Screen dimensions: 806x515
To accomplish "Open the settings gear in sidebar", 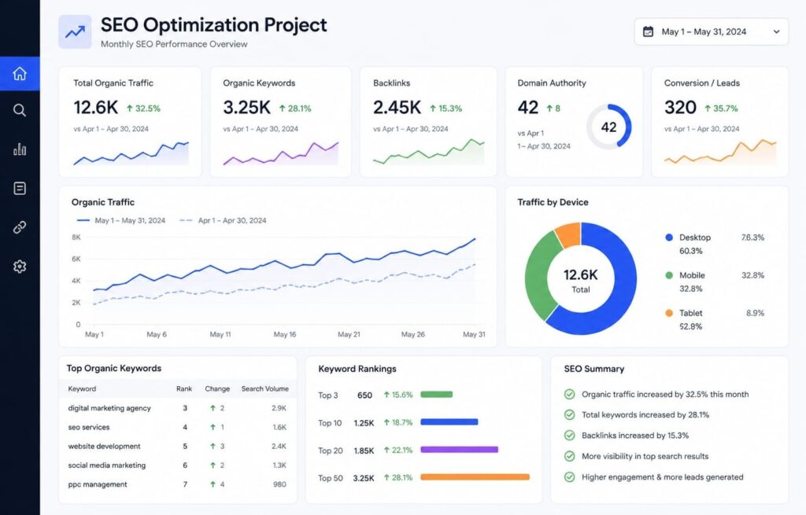I will pyautogui.click(x=20, y=267).
